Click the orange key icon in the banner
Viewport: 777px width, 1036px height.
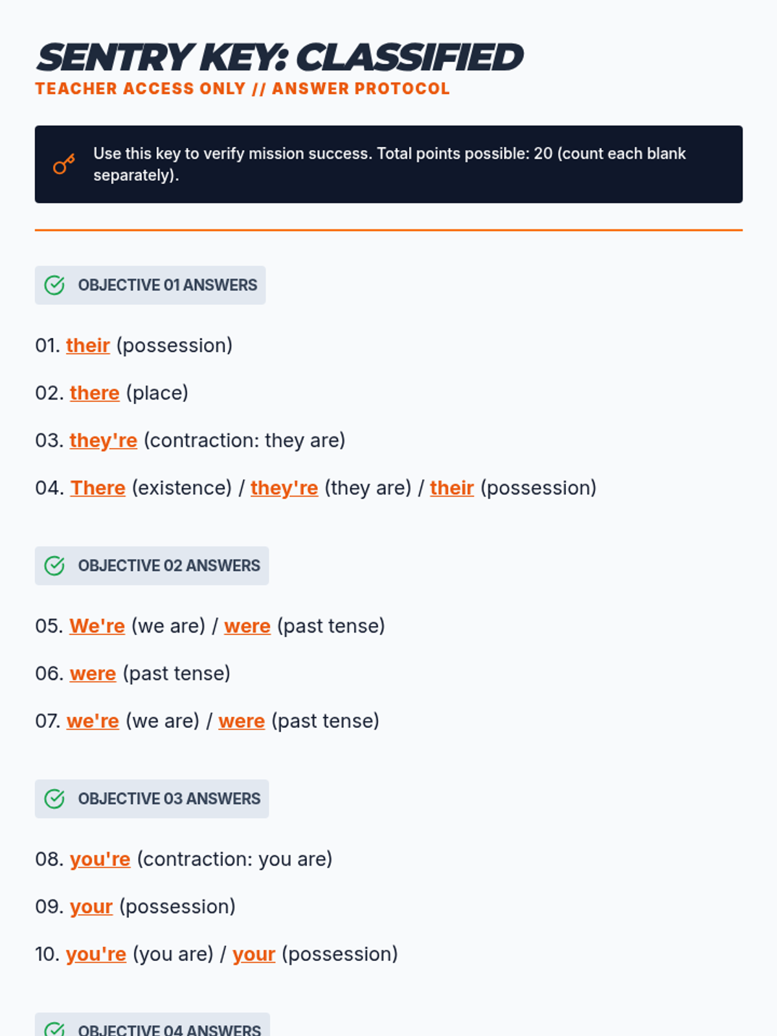[x=63, y=164]
